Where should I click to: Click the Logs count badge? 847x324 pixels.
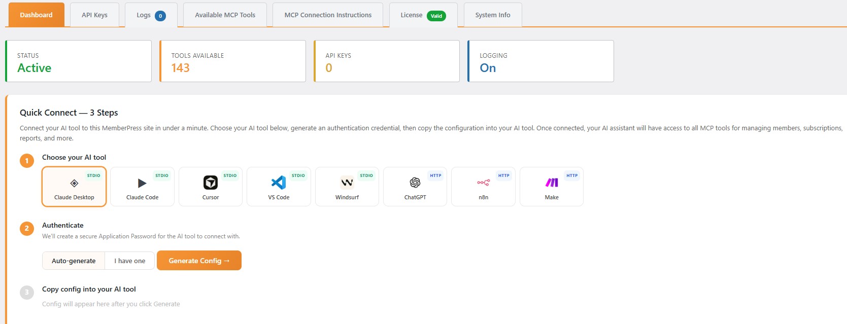click(x=160, y=16)
